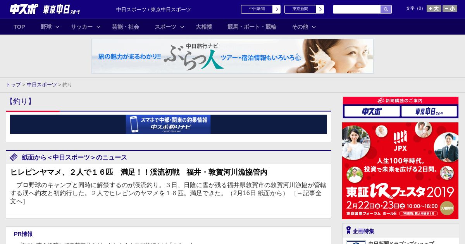Viewport: 465px width, 244px height.
Task: Open the 東京中日スポーツ logo link
Action: click(61, 9)
